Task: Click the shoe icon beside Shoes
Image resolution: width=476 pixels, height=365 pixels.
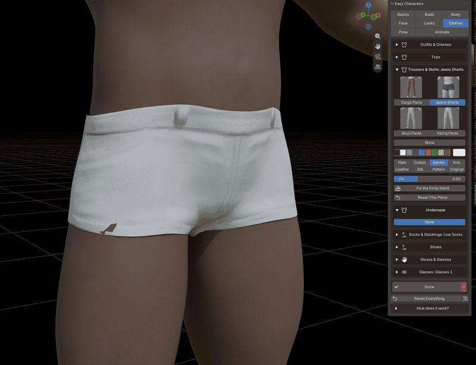Action: [404, 247]
